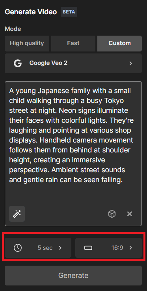This screenshot has width=147, height=291.
Task: Click the Generate button
Action: [x=73, y=276]
